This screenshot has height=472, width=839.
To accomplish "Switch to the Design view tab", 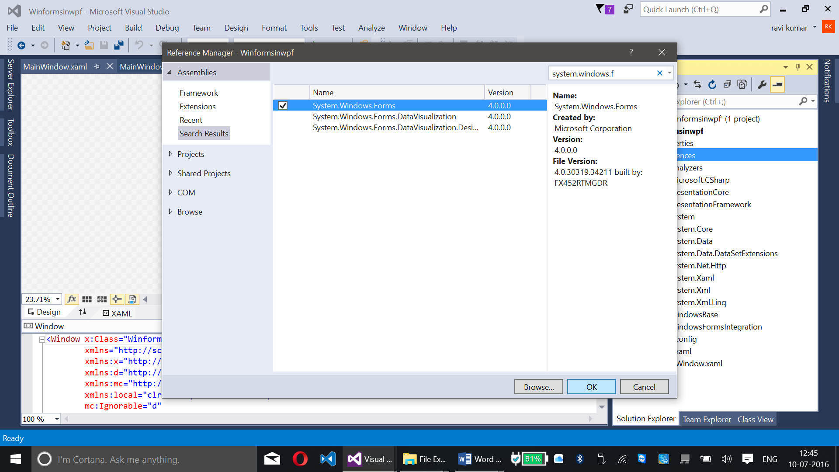I will pos(44,312).
